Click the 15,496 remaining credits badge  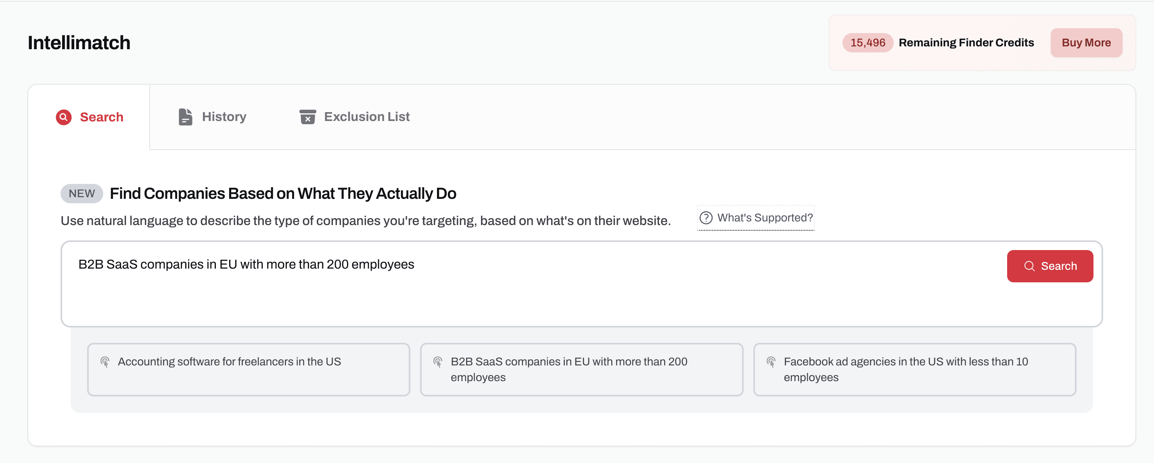[x=867, y=42]
